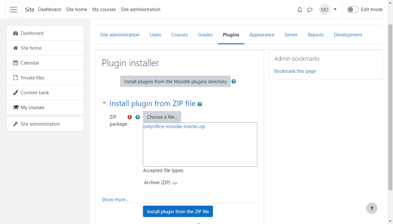Open Site home from the sidebar
This screenshot has width=393, height=224.
coord(45,48)
